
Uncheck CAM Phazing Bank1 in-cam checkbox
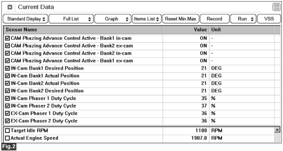tap(8, 38)
